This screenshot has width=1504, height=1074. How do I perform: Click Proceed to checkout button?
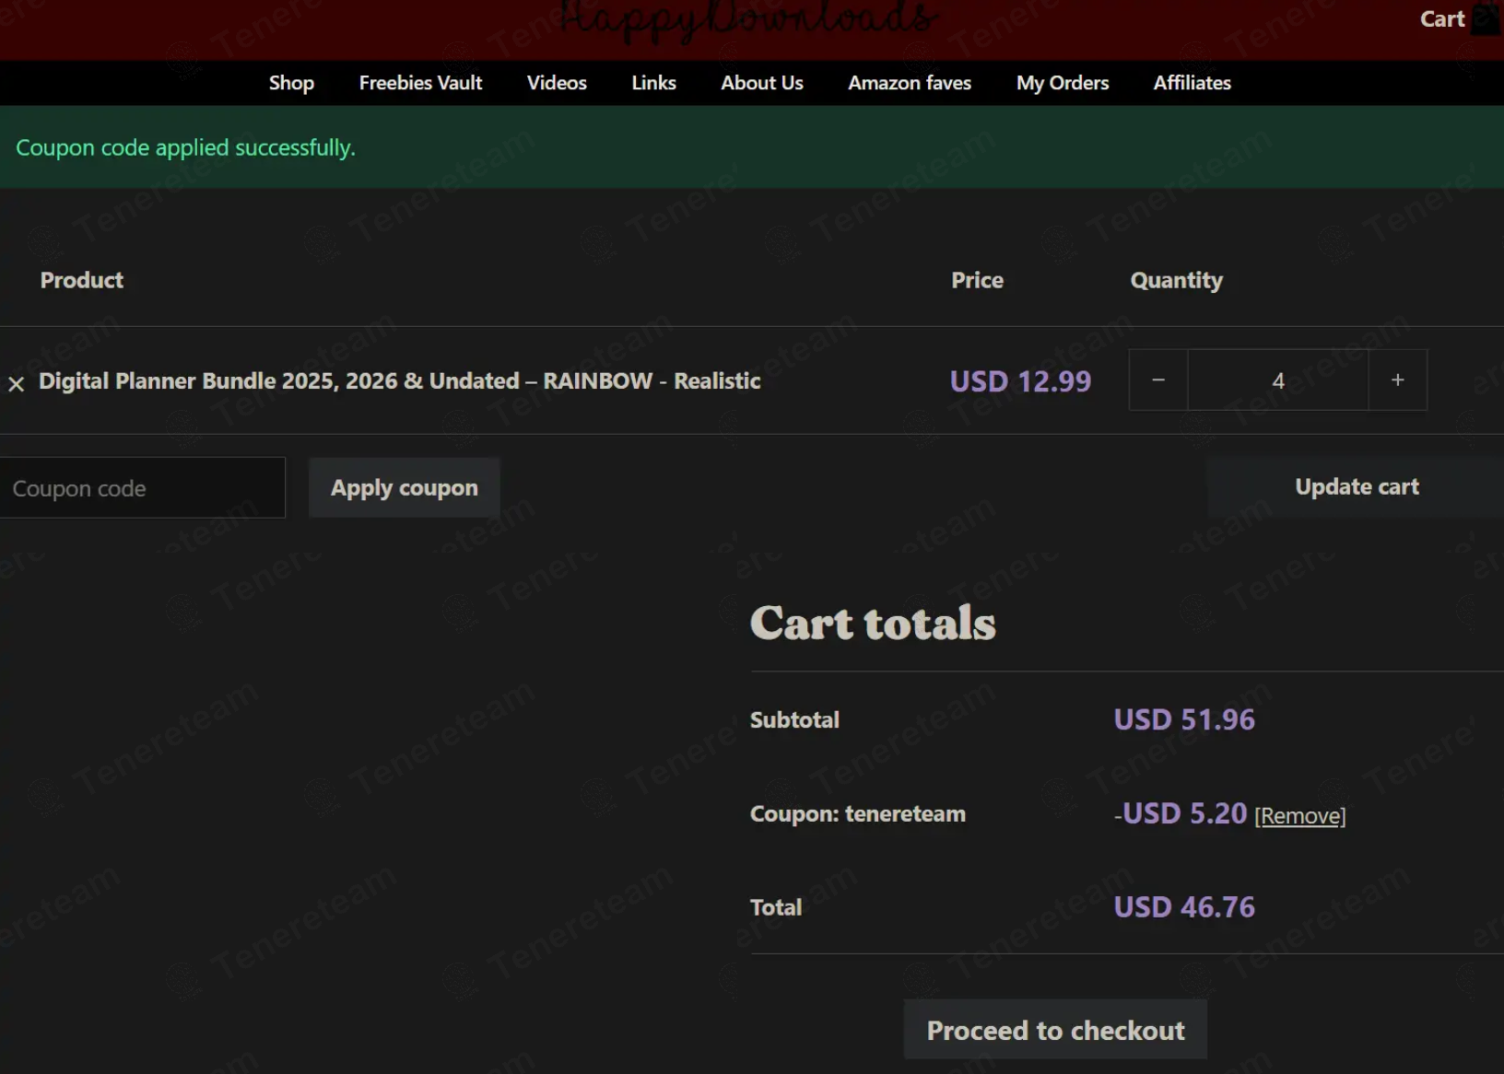(x=1055, y=1030)
